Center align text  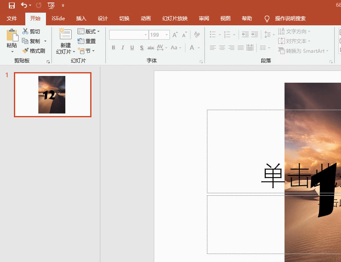[x=222, y=48]
